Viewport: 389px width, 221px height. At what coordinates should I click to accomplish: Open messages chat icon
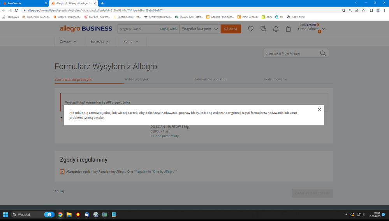click(x=263, y=29)
